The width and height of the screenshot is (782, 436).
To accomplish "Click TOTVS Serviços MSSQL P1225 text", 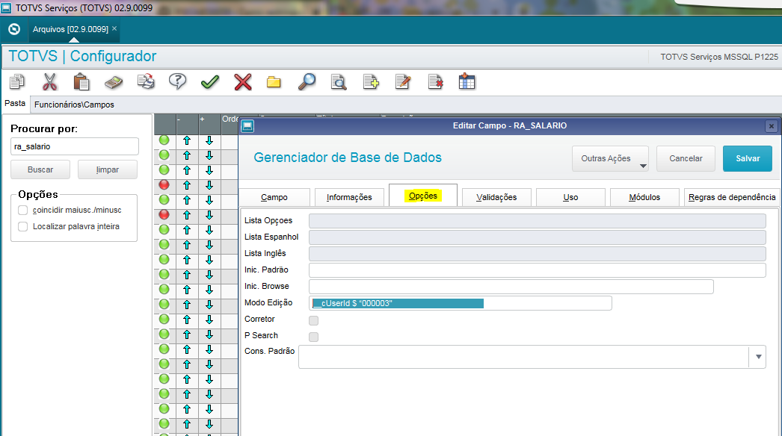I will pyautogui.click(x=719, y=57).
